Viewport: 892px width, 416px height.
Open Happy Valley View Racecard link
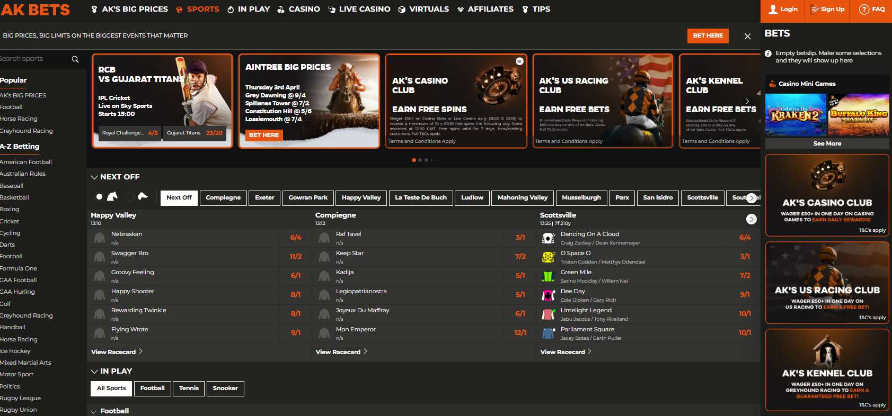click(117, 352)
